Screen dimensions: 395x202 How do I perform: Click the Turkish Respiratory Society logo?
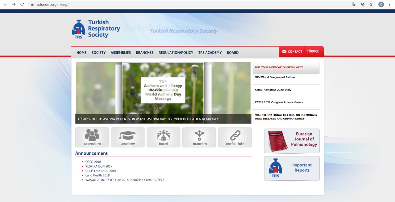coord(96,29)
